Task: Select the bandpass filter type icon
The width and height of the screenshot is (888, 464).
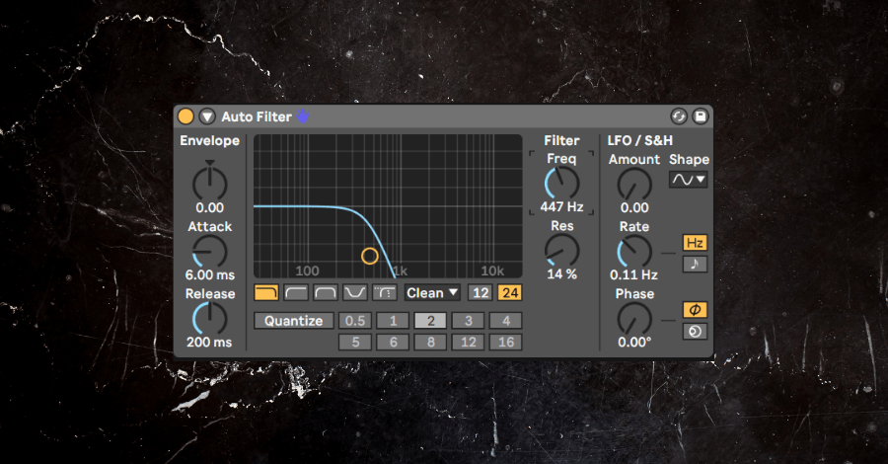Action: coord(326,293)
